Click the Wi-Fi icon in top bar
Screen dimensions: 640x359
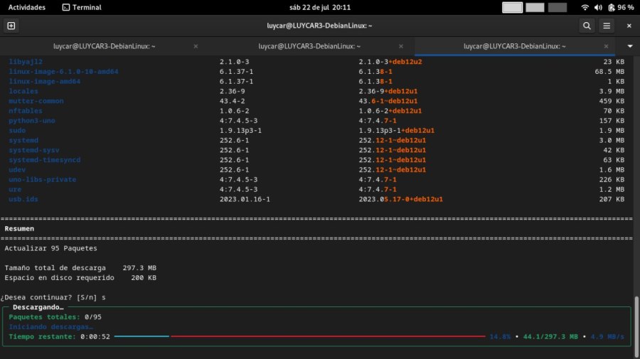(585, 7)
